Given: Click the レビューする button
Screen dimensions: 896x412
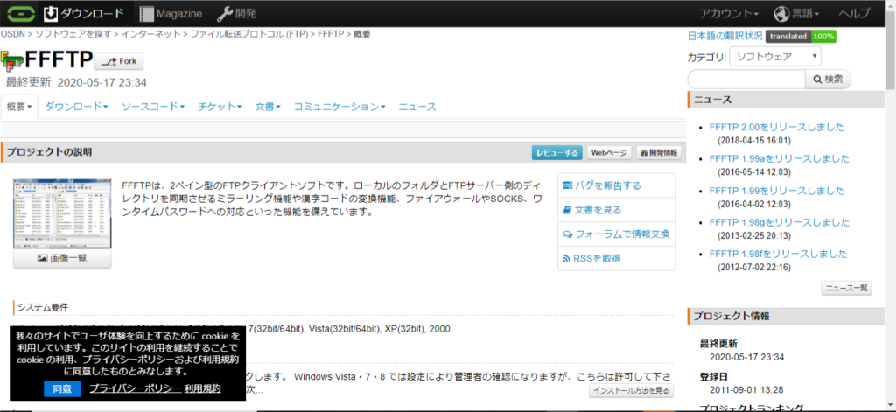Looking at the screenshot, I should click(557, 152).
